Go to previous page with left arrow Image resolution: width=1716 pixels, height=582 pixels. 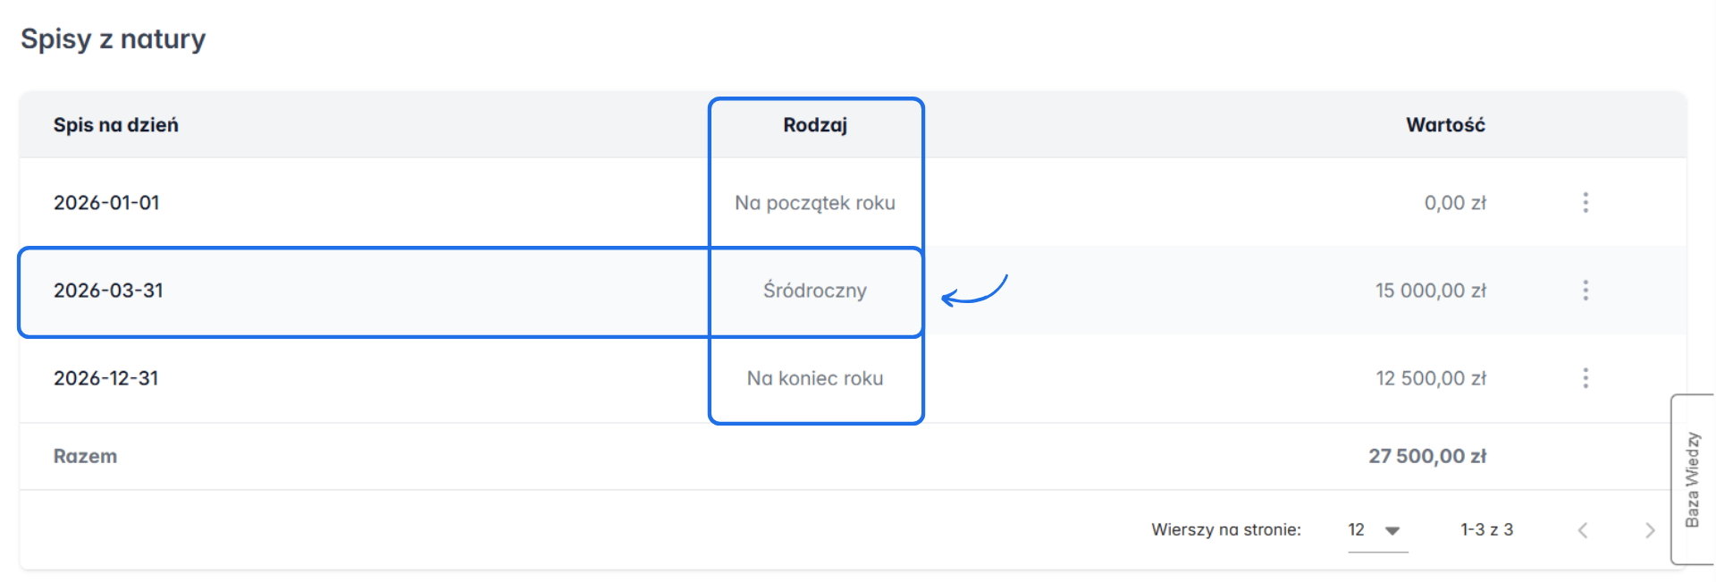pos(1585,529)
